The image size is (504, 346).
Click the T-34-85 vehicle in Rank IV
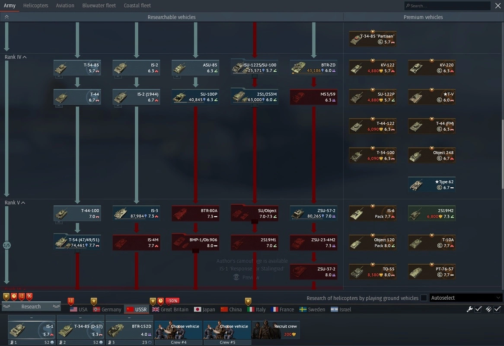pos(77,68)
